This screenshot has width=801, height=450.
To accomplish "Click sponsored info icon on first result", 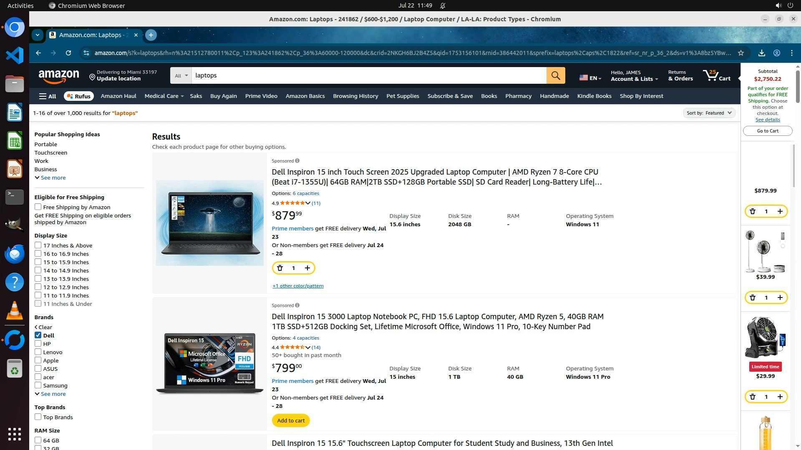I will click(x=297, y=161).
